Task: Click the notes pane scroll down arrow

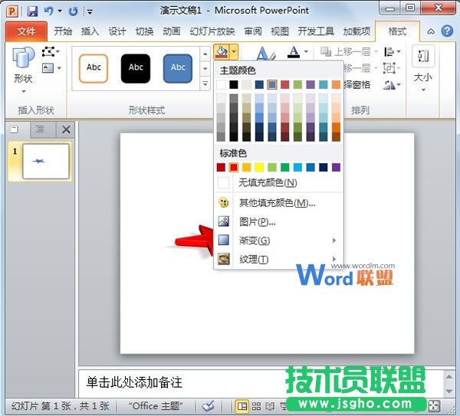Action: point(449,391)
